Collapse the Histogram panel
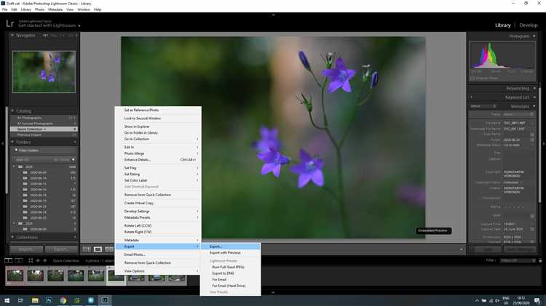Viewport: 546px width, 306px height. point(534,36)
